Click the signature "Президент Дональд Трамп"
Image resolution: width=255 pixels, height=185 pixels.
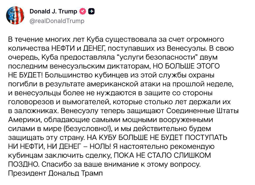pos(55,173)
